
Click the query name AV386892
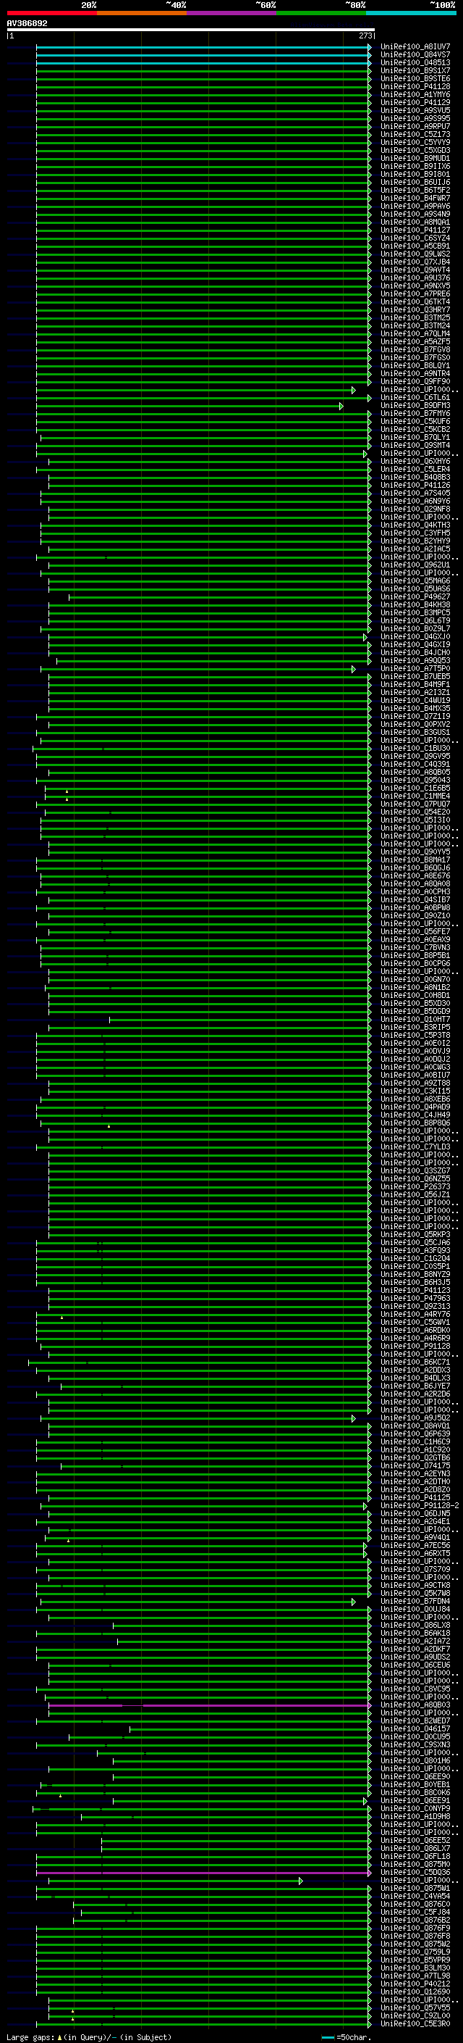tap(27, 23)
